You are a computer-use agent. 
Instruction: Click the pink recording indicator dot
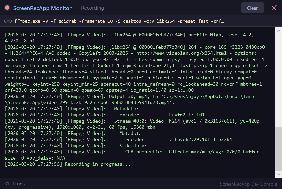7,8
